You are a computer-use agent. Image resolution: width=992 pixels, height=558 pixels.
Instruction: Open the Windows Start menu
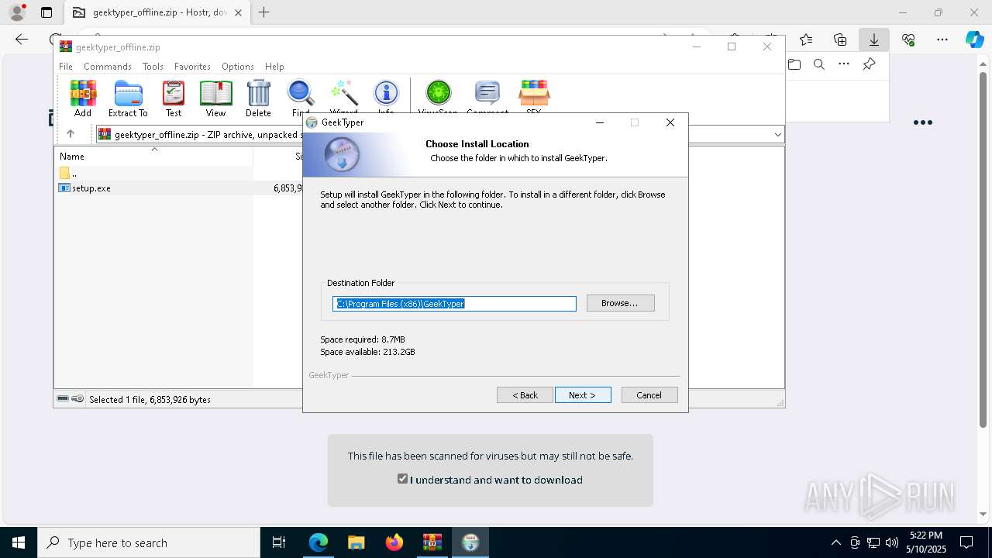click(x=18, y=542)
